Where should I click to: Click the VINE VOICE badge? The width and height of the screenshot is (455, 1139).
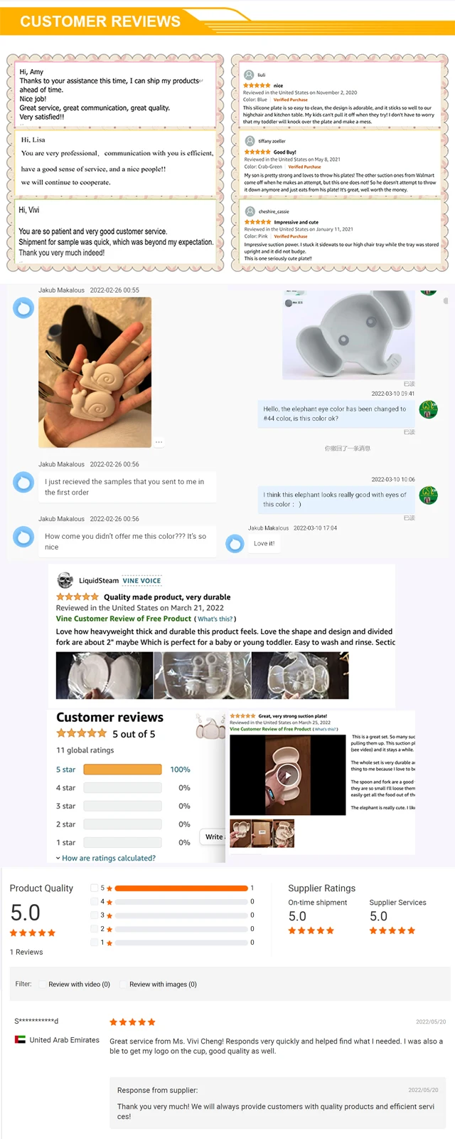coord(141,580)
